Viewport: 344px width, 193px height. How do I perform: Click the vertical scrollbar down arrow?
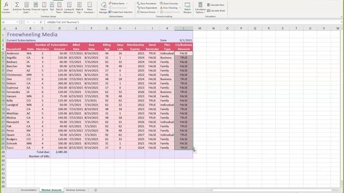[342, 186]
